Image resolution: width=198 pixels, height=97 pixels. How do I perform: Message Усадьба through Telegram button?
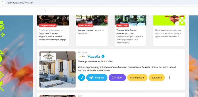pyautogui.click(x=97, y=78)
